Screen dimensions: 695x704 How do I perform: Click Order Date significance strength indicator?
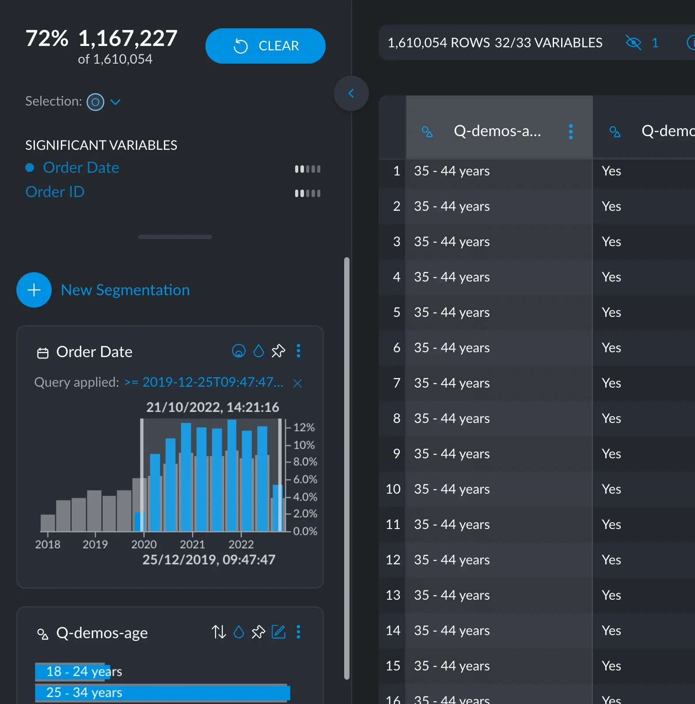(308, 169)
